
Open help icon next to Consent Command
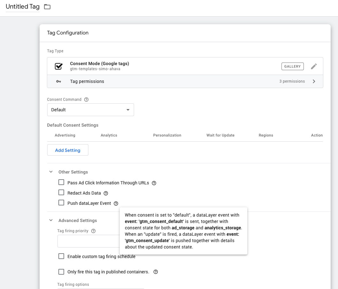86,100
